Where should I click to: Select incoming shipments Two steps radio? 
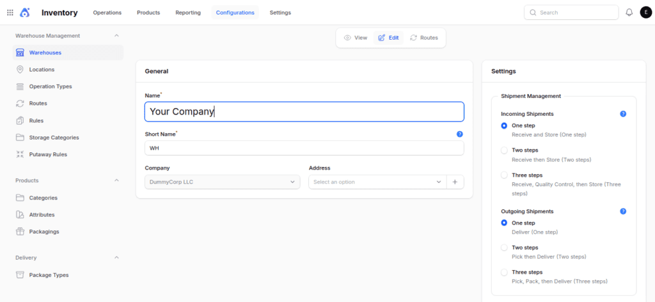[x=504, y=150]
